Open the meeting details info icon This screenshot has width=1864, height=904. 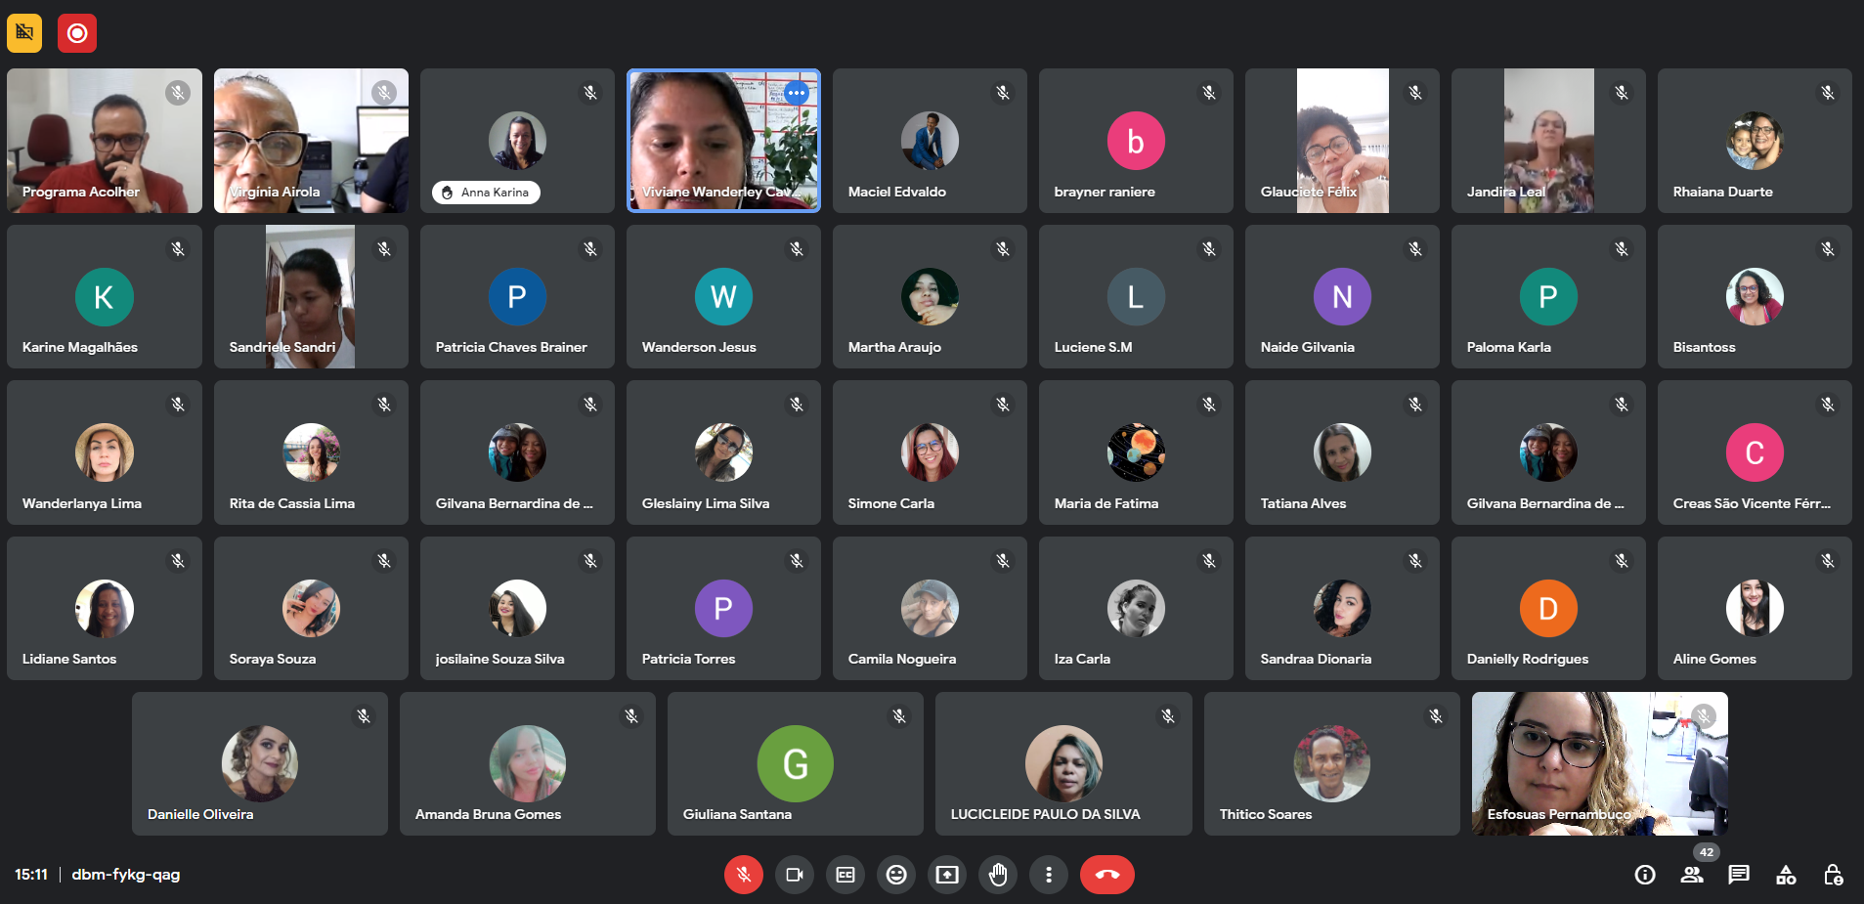[1645, 875]
